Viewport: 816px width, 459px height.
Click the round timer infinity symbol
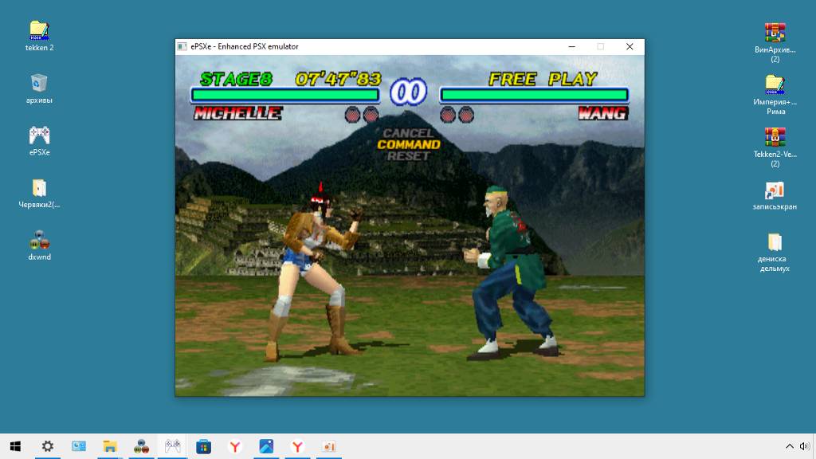[409, 92]
